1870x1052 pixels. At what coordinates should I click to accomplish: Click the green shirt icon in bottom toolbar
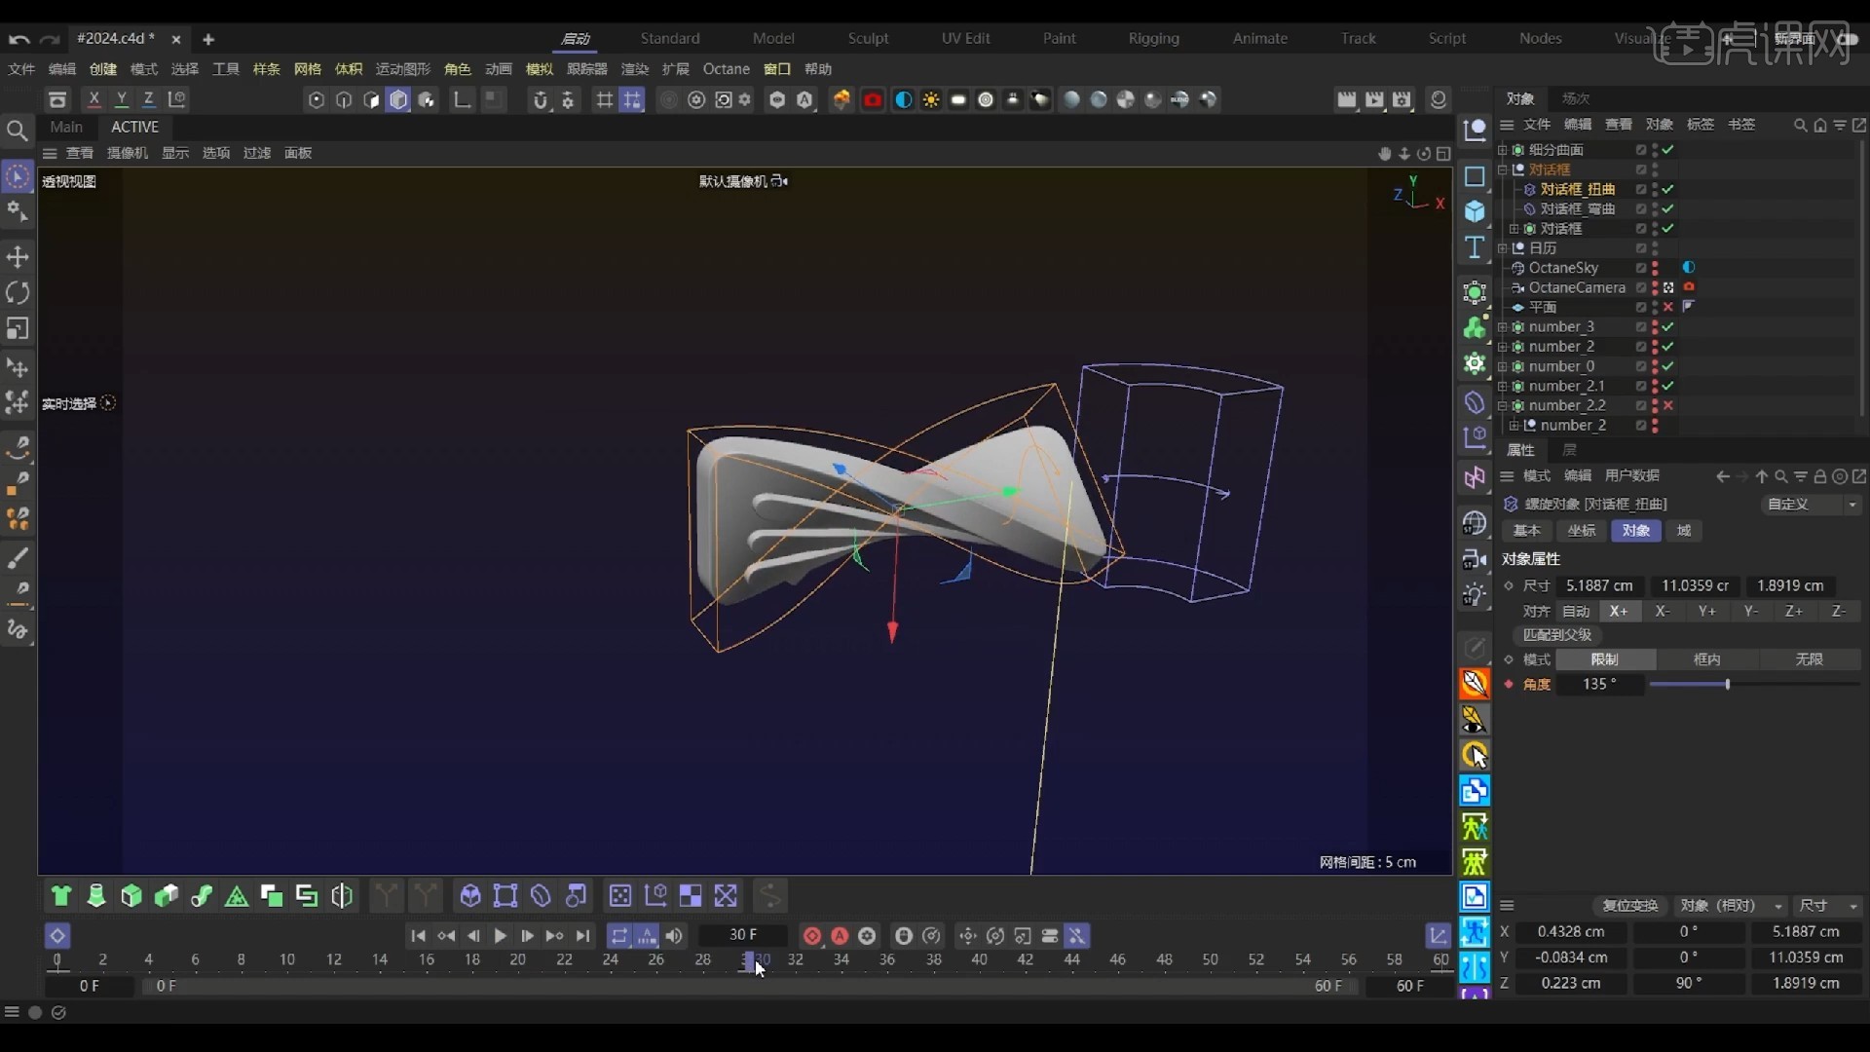61,896
